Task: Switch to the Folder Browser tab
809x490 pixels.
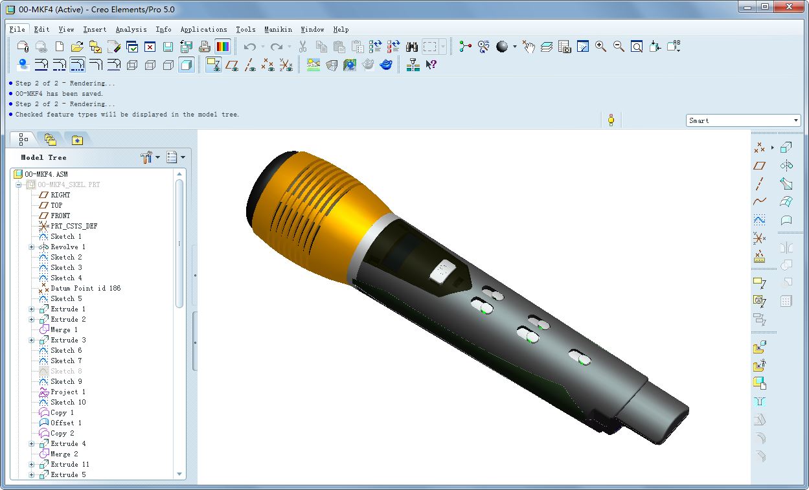Action: pyautogui.click(x=51, y=139)
